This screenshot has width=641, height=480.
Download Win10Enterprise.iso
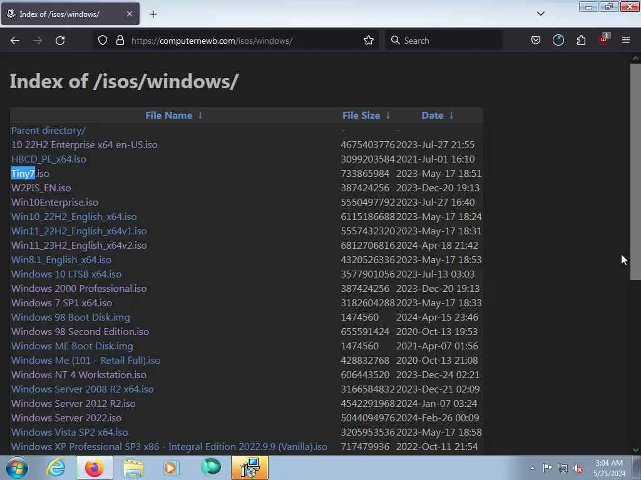click(55, 202)
